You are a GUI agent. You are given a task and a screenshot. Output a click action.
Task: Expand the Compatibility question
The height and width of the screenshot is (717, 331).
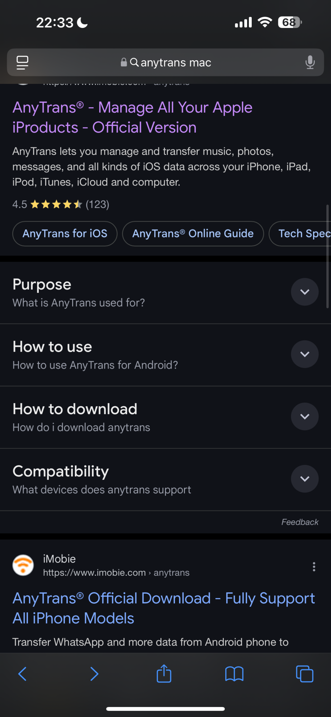point(304,479)
